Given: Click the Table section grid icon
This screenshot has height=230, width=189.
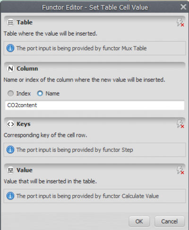Looking at the screenshot, I should [x=10, y=23].
